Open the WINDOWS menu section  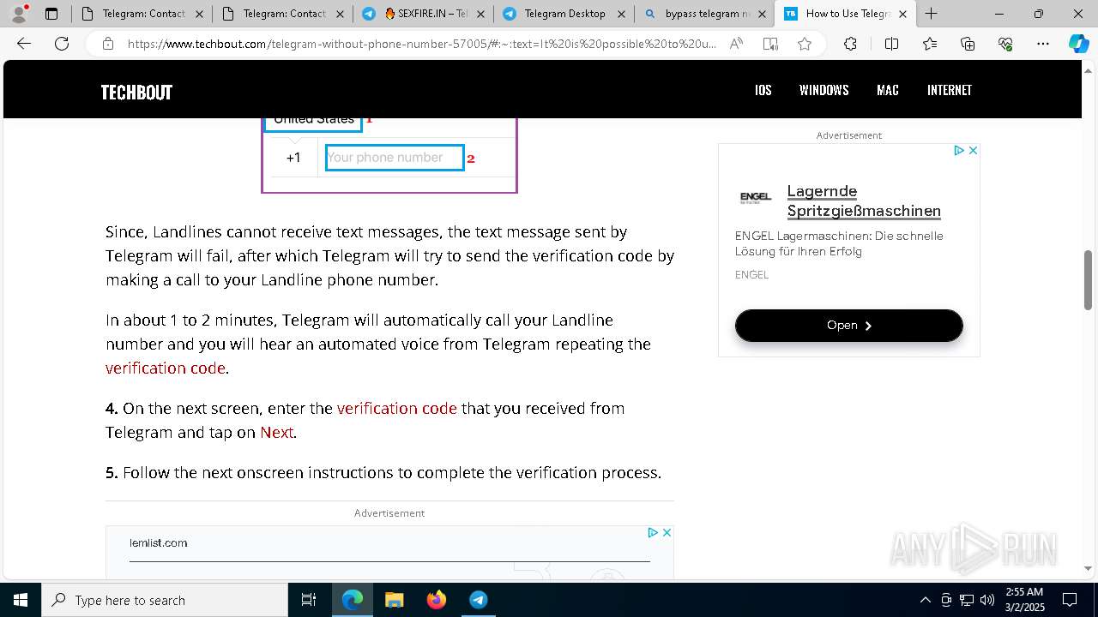tap(824, 90)
